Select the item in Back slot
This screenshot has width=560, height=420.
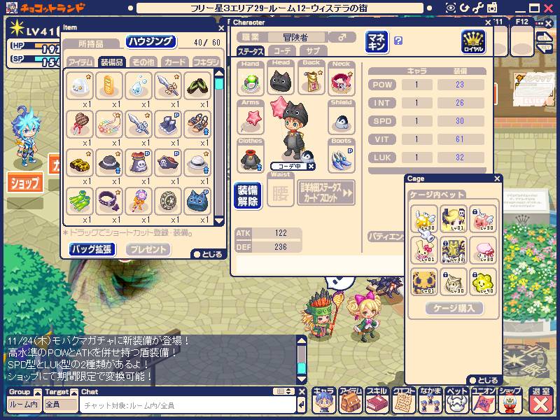tap(311, 80)
